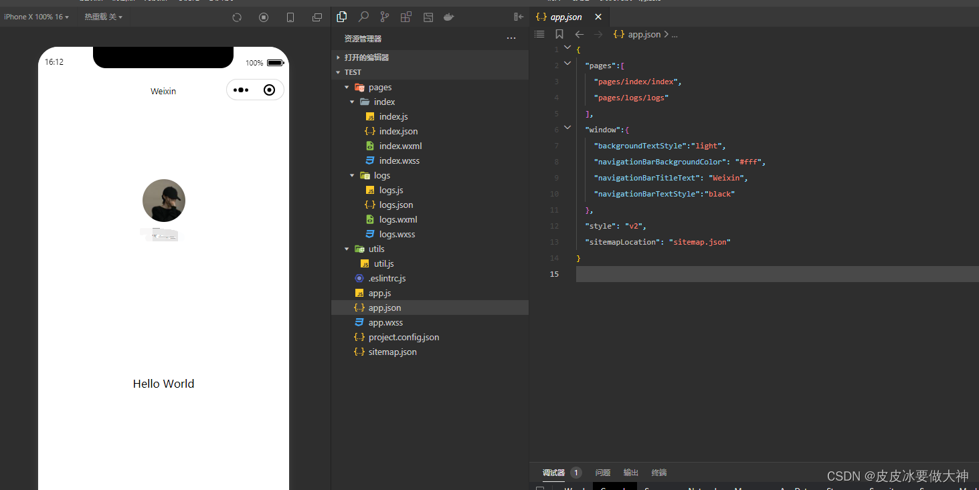This screenshot has height=490, width=979.
Task: Go back with the left arrow icon
Action: click(x=580, y=34)
